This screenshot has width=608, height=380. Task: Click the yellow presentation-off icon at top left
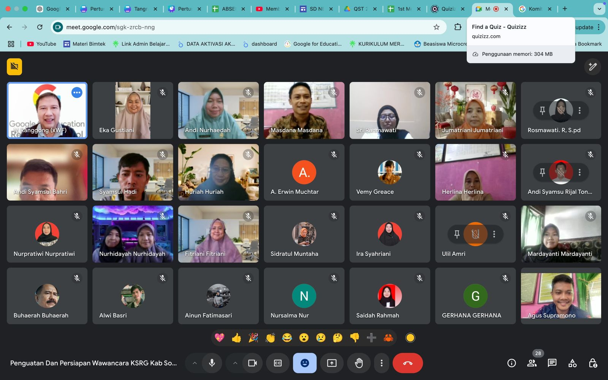tap(14, 66)
